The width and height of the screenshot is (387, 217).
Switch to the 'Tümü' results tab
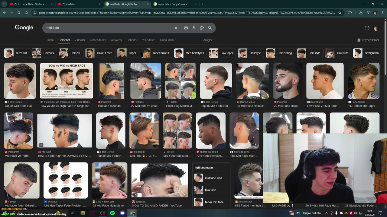[x=50, y=40]
